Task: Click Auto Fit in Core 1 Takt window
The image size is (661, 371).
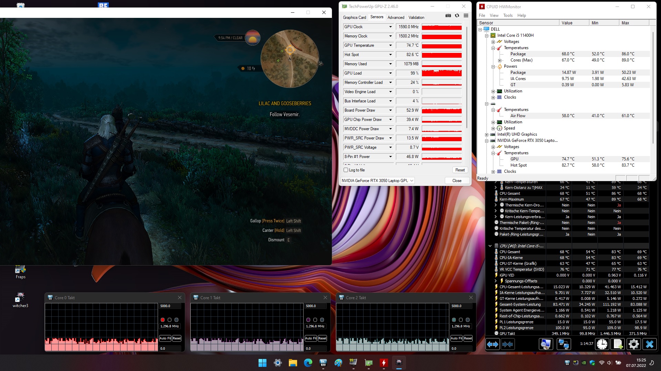Action: click(311, 338)
